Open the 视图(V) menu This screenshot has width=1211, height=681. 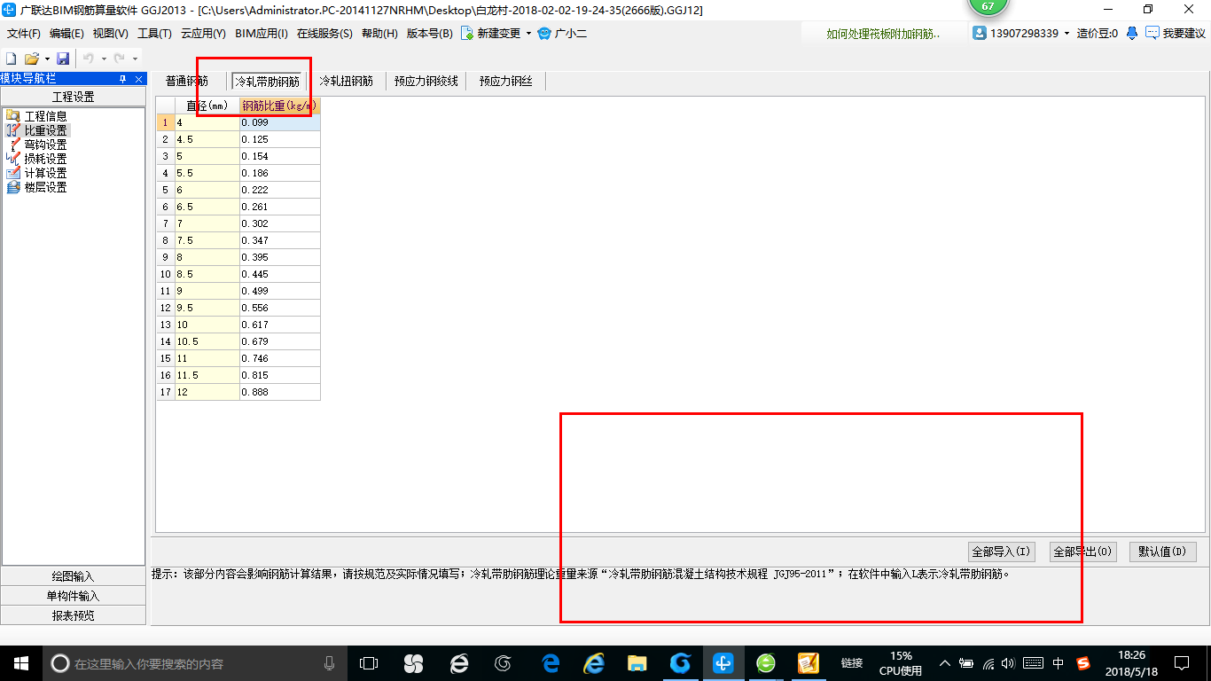coord(110,34)
